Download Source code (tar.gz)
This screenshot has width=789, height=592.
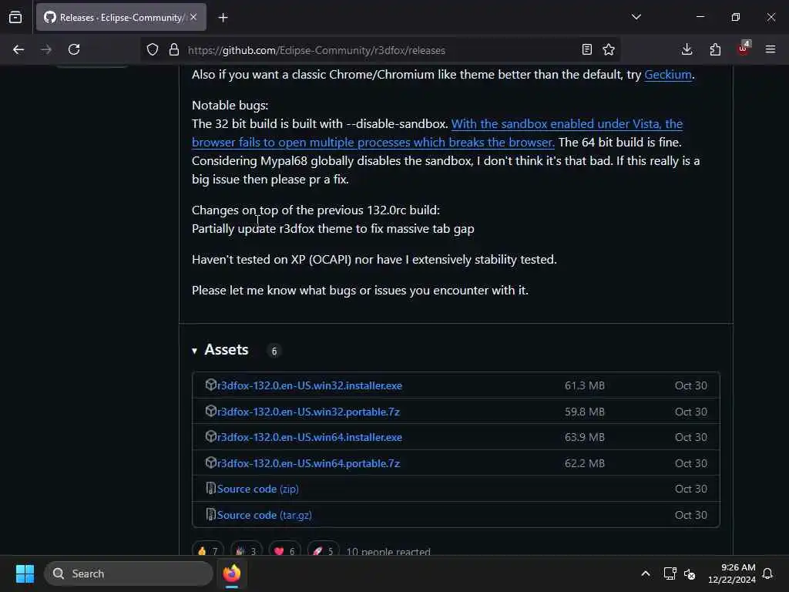[264, 516]
